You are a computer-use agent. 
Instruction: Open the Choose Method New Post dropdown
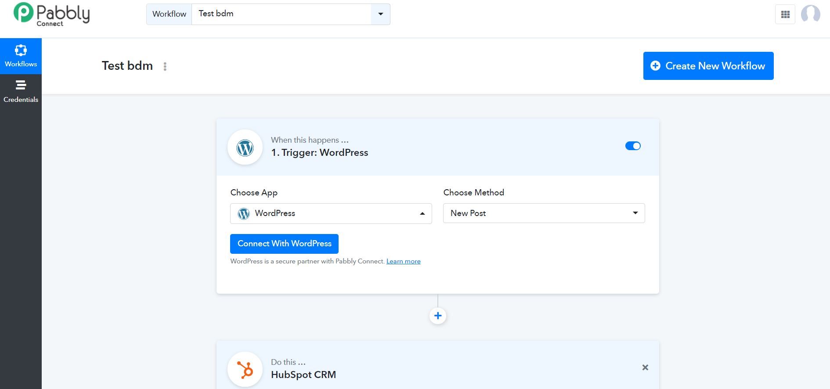coord(544,213)
